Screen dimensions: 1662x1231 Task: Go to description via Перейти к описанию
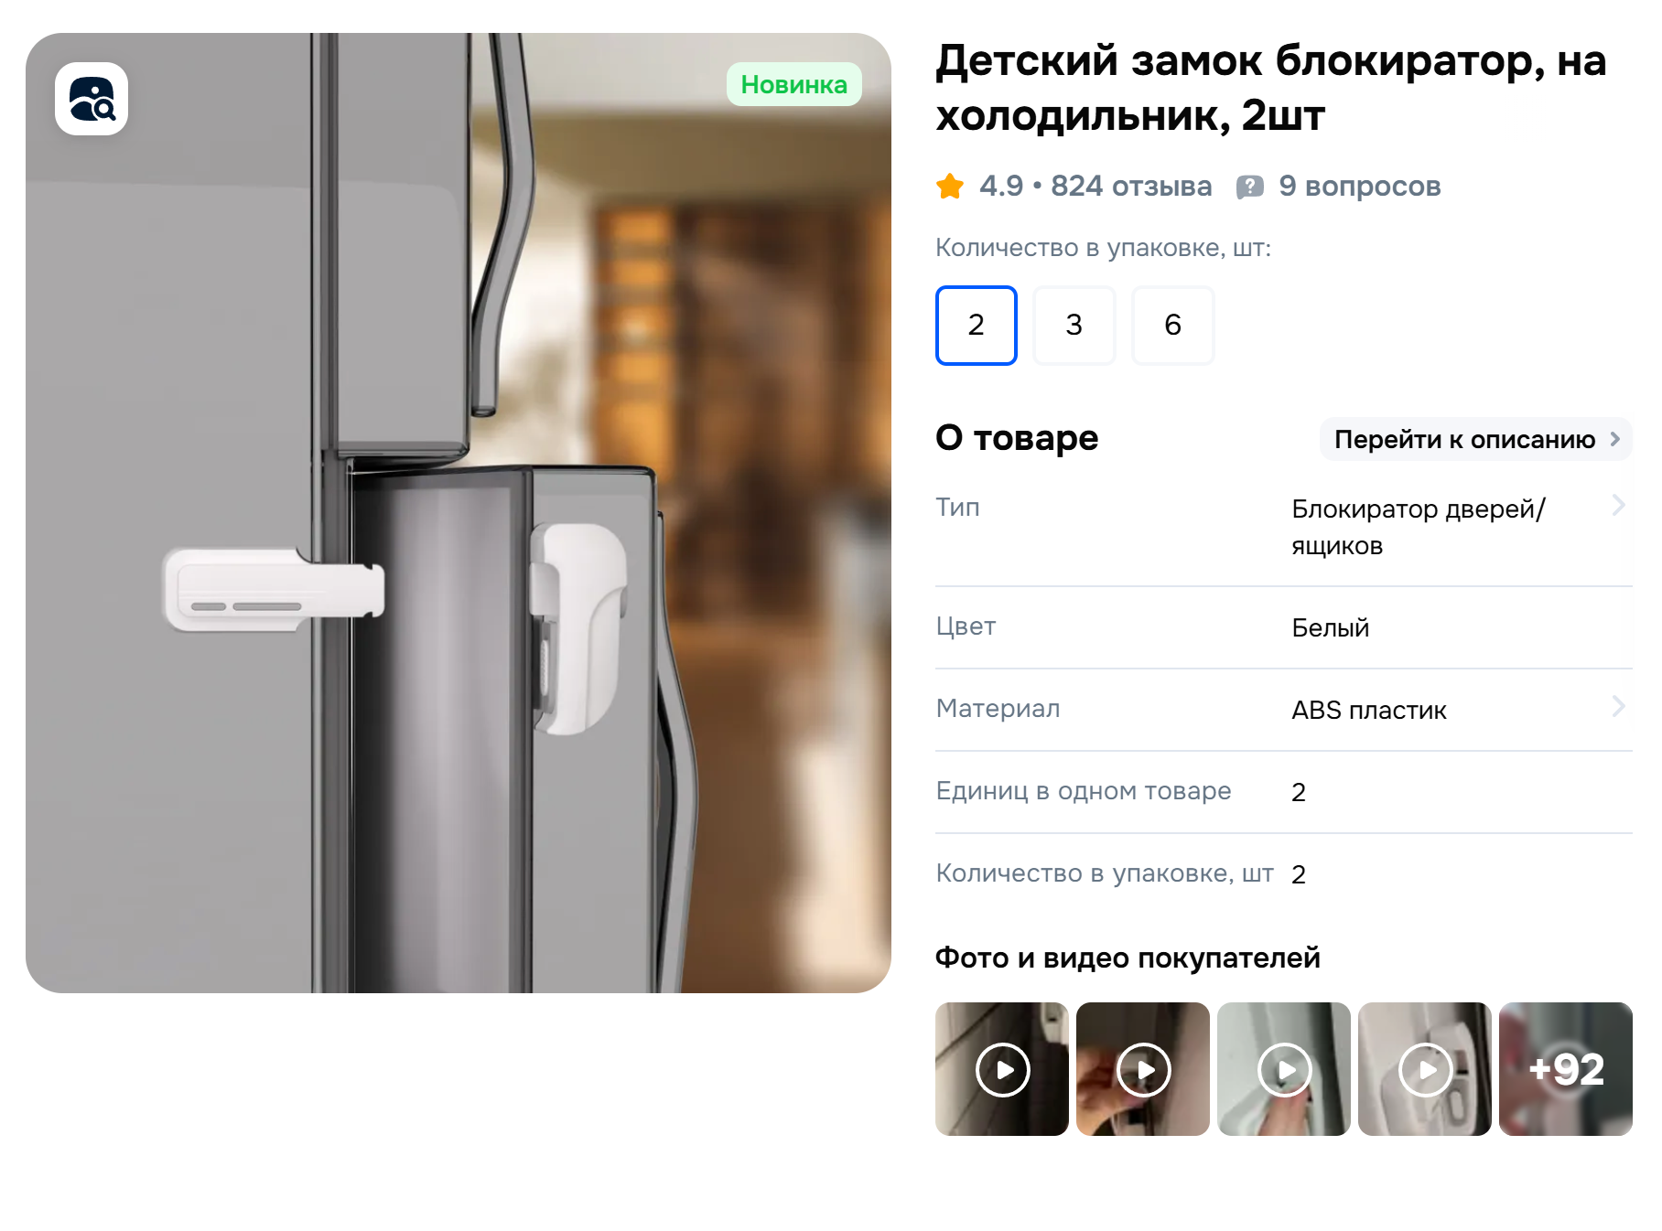(x=1475, y=440)
